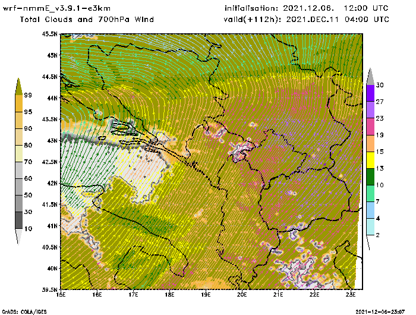This screenshot has height=315, width=416.
Task: Click the light grey cloud swatch between 60 and 70
Action: pos(19,171)
